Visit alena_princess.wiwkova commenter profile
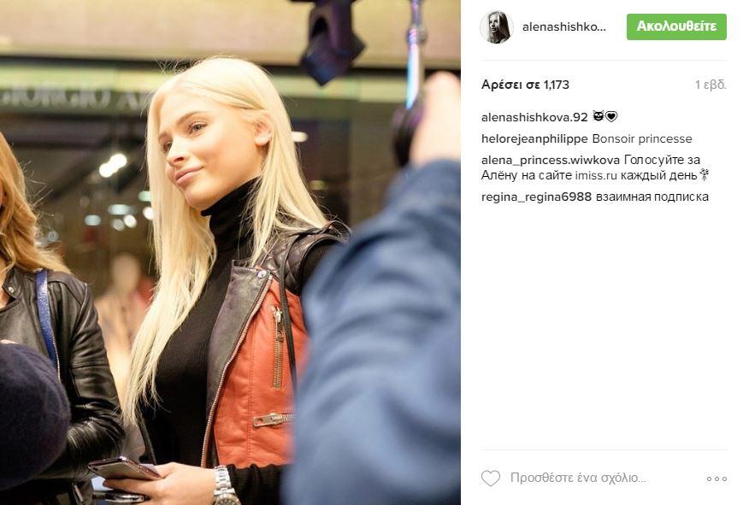743x505 pixels. tap(550, 160)
